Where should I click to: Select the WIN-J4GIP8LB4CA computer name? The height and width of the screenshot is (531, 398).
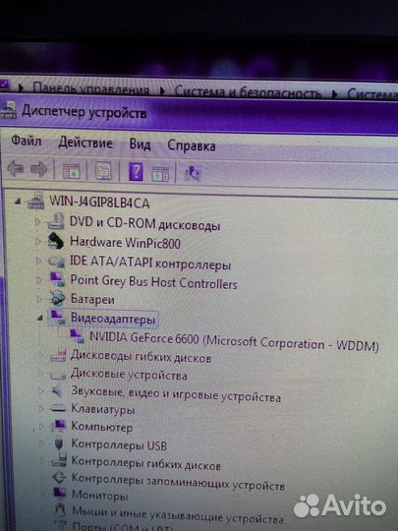click(x=99, y=203)
